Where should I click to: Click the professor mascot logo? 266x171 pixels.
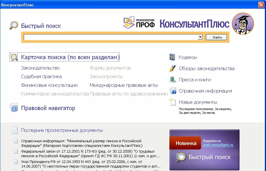coord(243,24)
